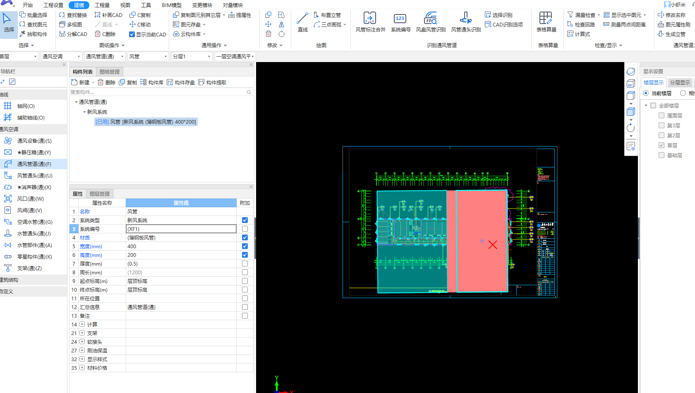Click the 选择识别 tool

tap(498, 15)
